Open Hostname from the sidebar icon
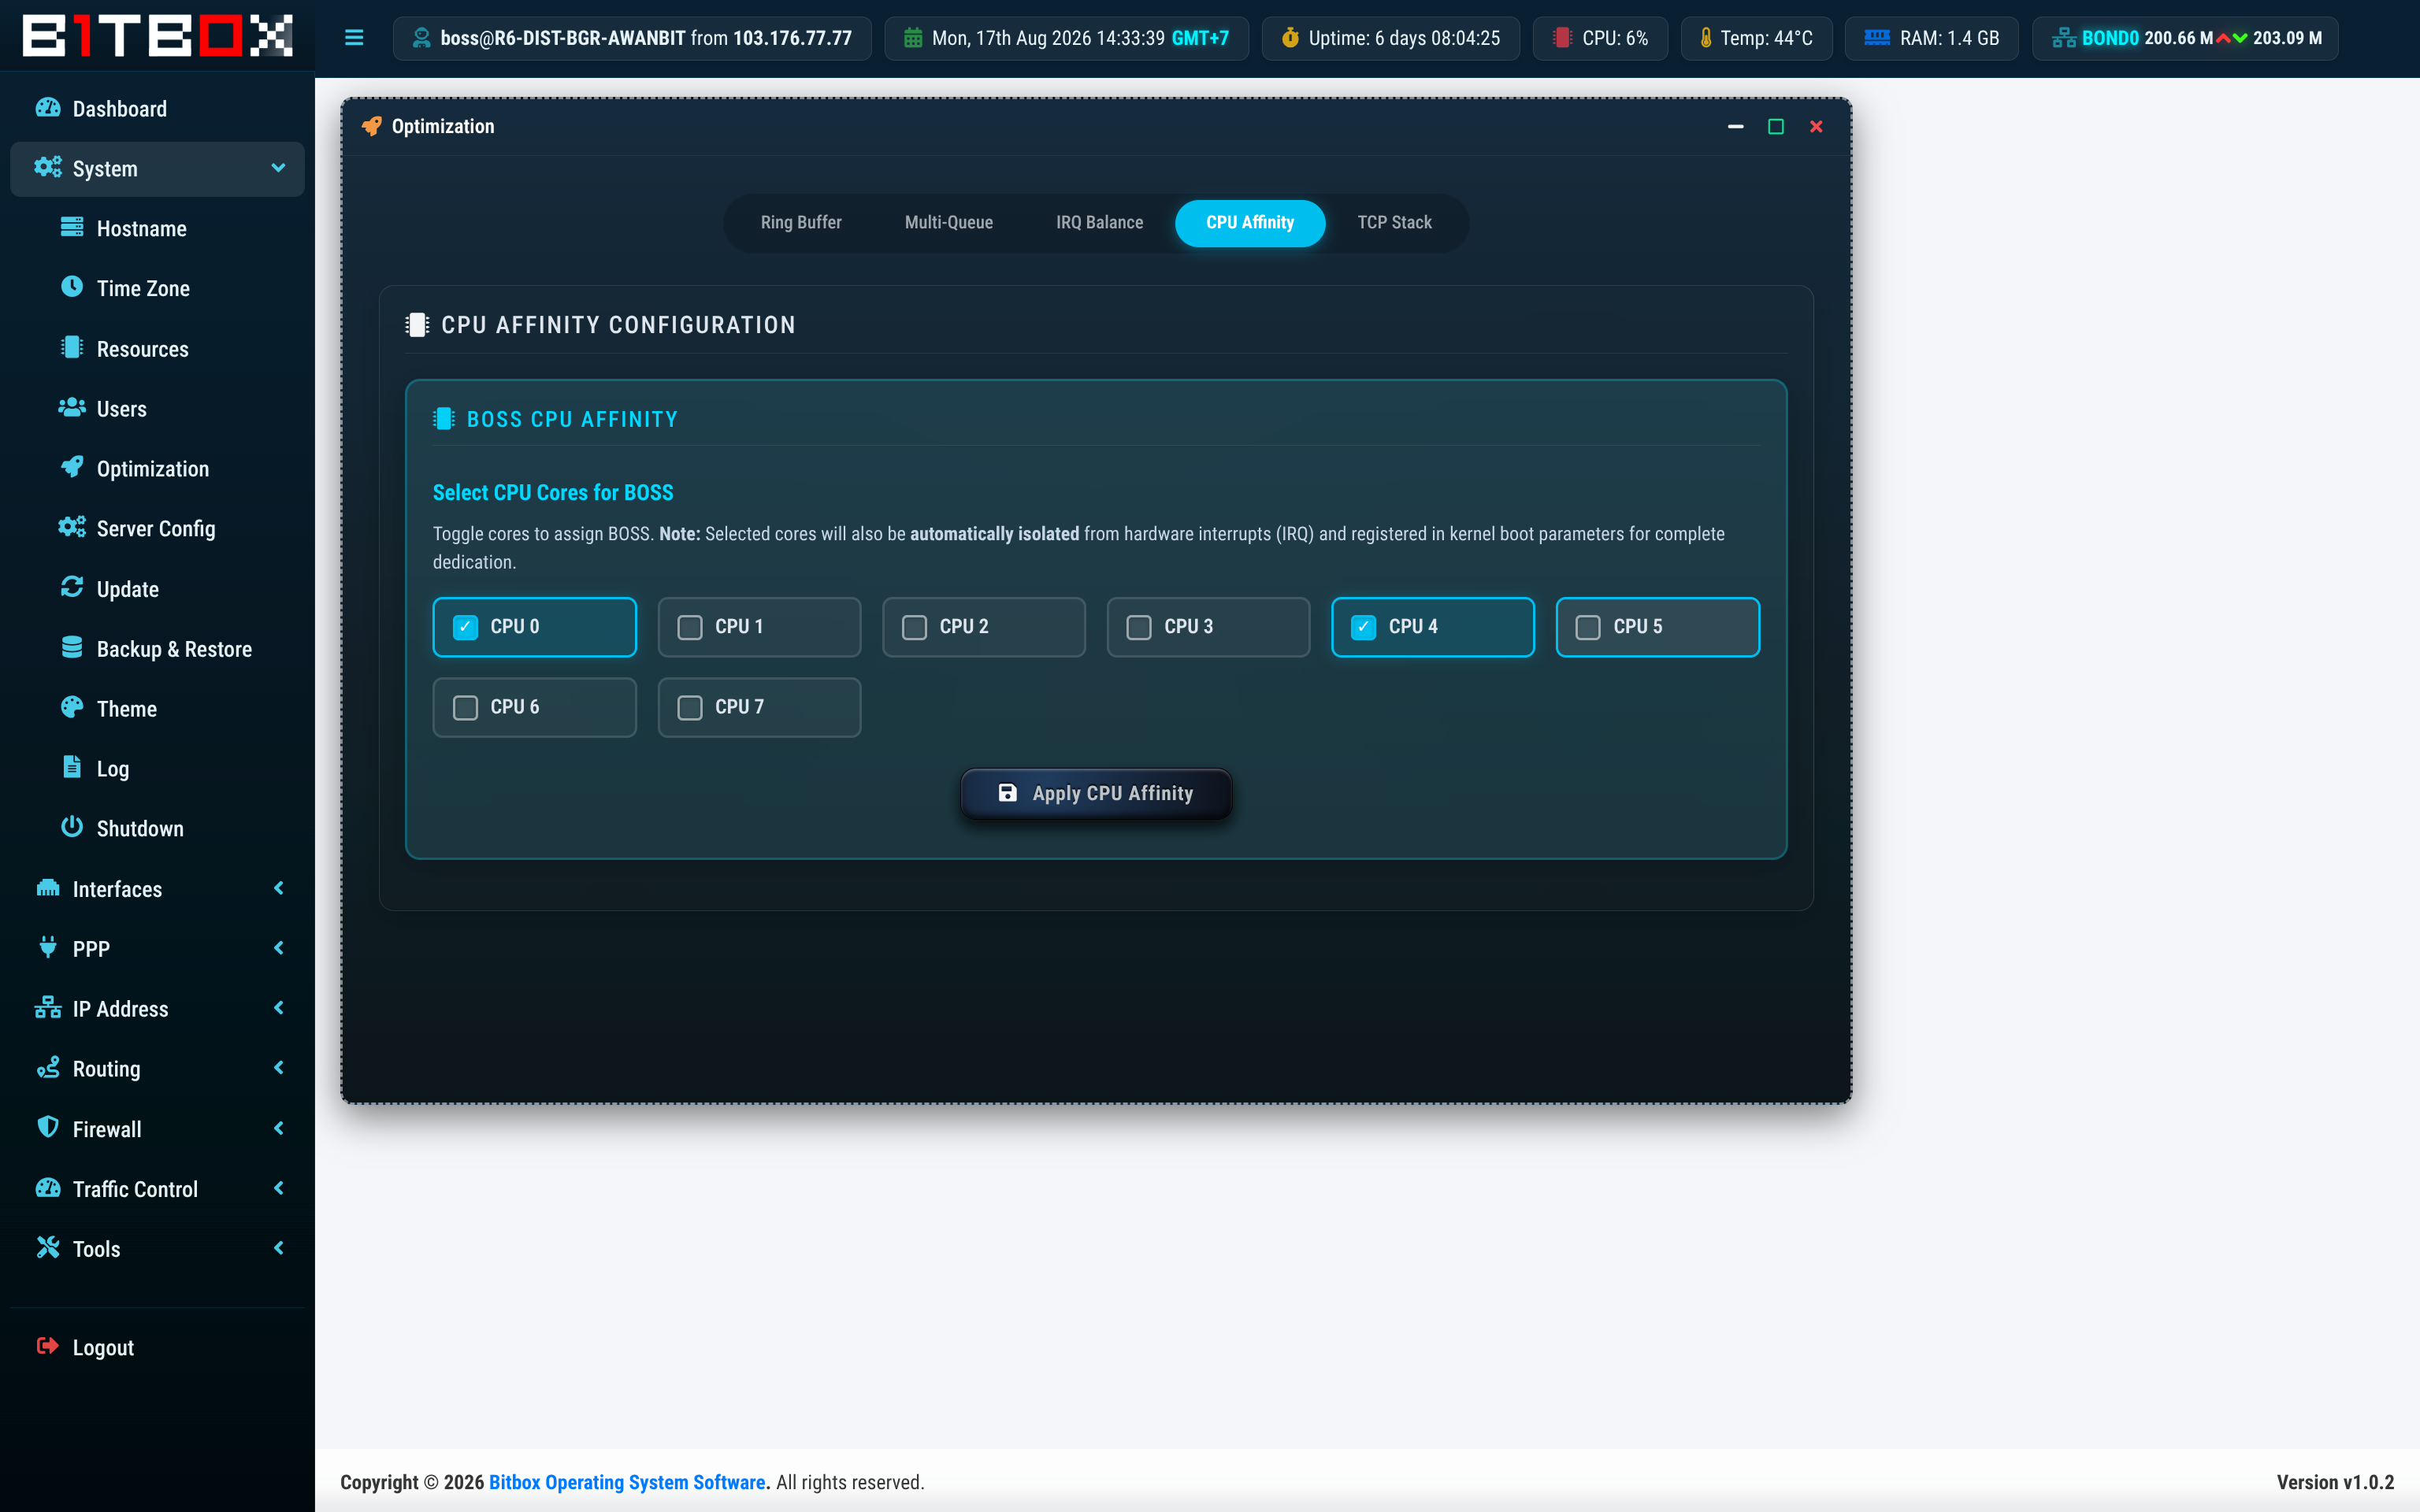 [72, 227]
